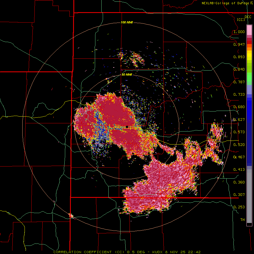Click the 0.360 scale value
Screen dimensions: 254x254
point(239,182)
